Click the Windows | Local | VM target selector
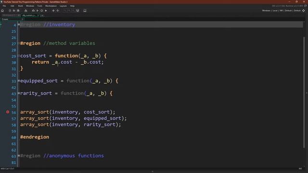 click(x=281, y=11)
